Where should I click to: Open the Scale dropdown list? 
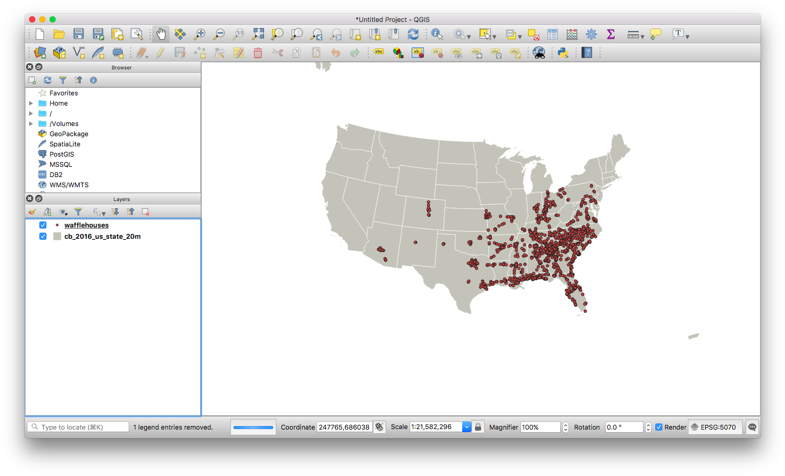pos(466,427)
